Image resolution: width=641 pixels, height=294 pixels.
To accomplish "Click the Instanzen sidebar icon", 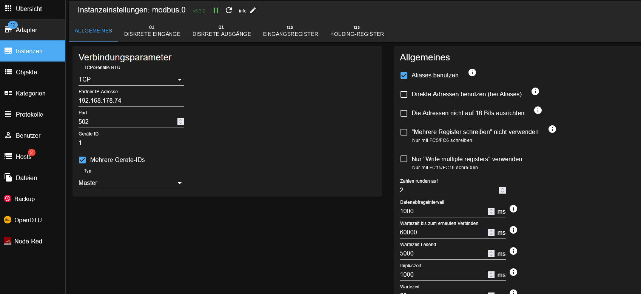I will pos(8,51).
